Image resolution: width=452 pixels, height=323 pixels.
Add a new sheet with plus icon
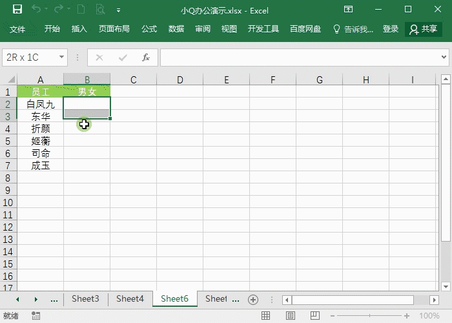[253, 299]
